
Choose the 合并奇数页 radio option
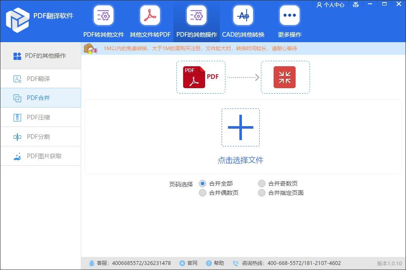262,184
